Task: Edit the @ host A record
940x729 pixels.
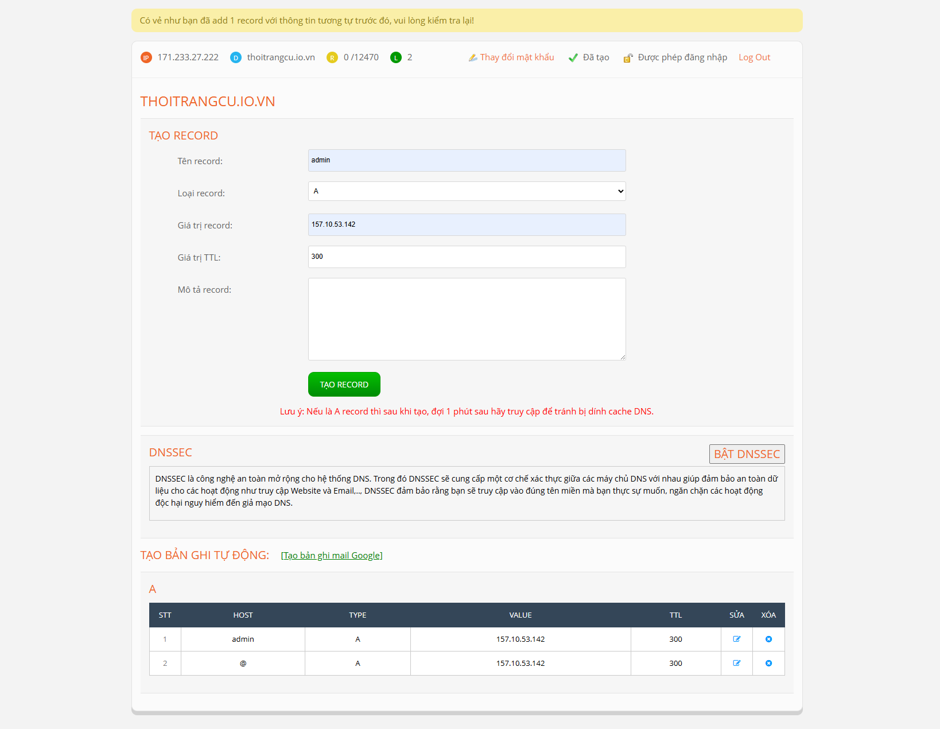Action: pos(737,663)
